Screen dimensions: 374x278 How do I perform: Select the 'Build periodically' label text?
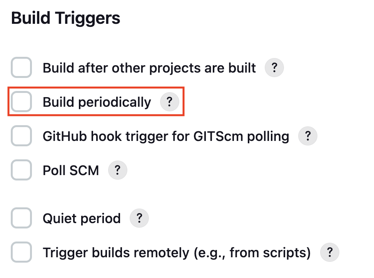pos(97,103)
